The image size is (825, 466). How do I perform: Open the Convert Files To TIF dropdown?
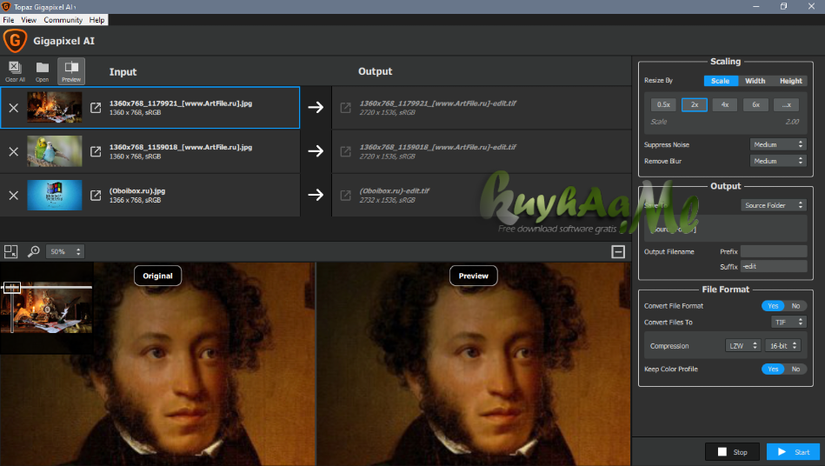point(788,322)
